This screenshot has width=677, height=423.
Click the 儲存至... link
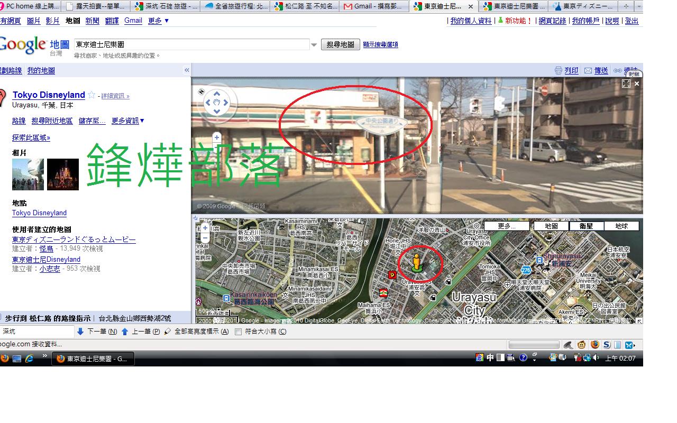92,121
